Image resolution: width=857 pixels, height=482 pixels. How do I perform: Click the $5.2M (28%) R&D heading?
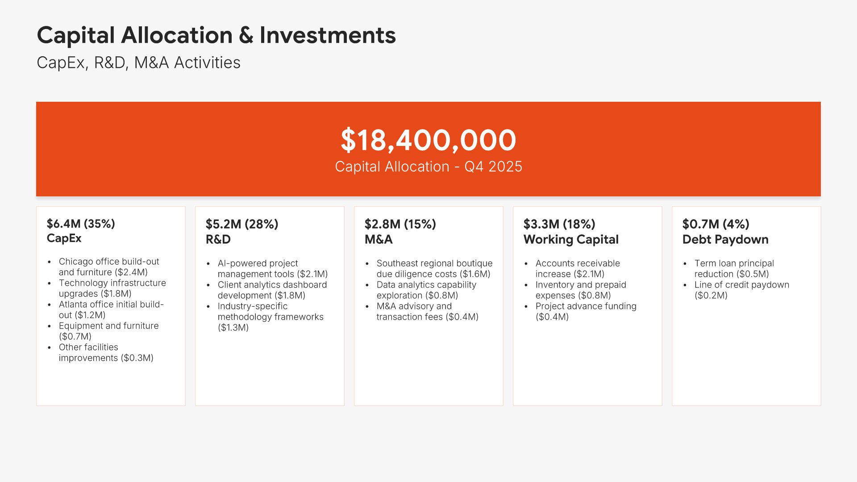point(241,232)
